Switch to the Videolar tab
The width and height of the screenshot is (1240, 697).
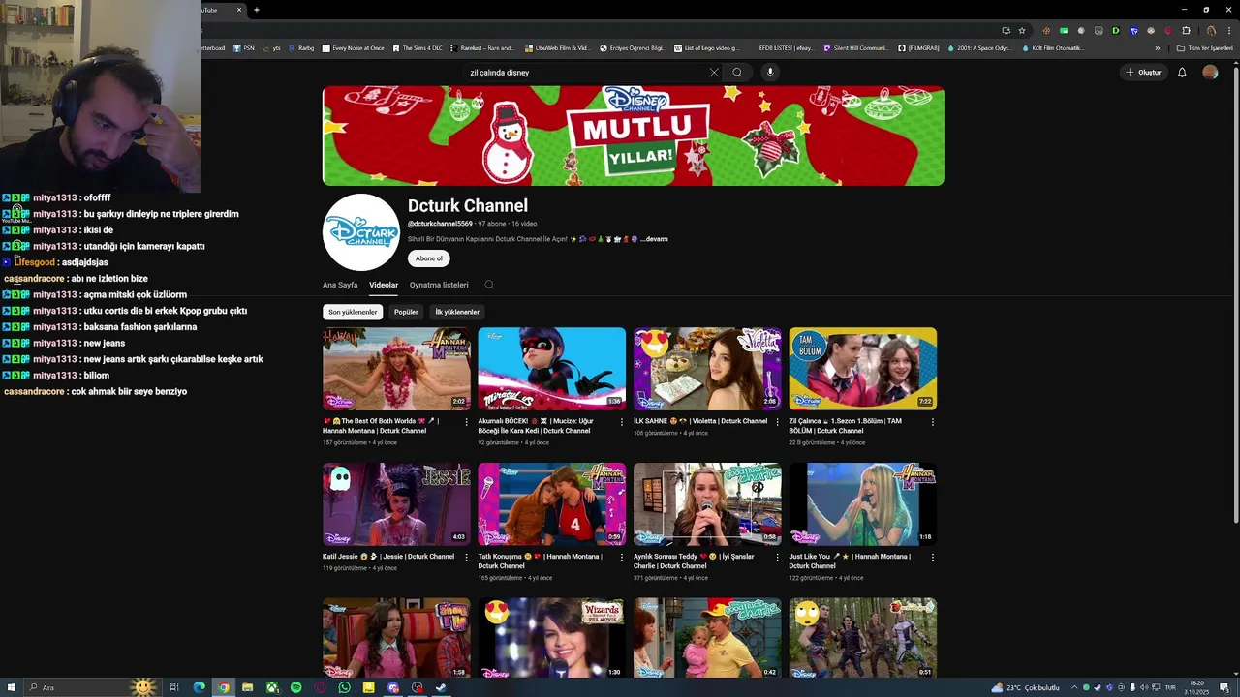click(384, 286)
